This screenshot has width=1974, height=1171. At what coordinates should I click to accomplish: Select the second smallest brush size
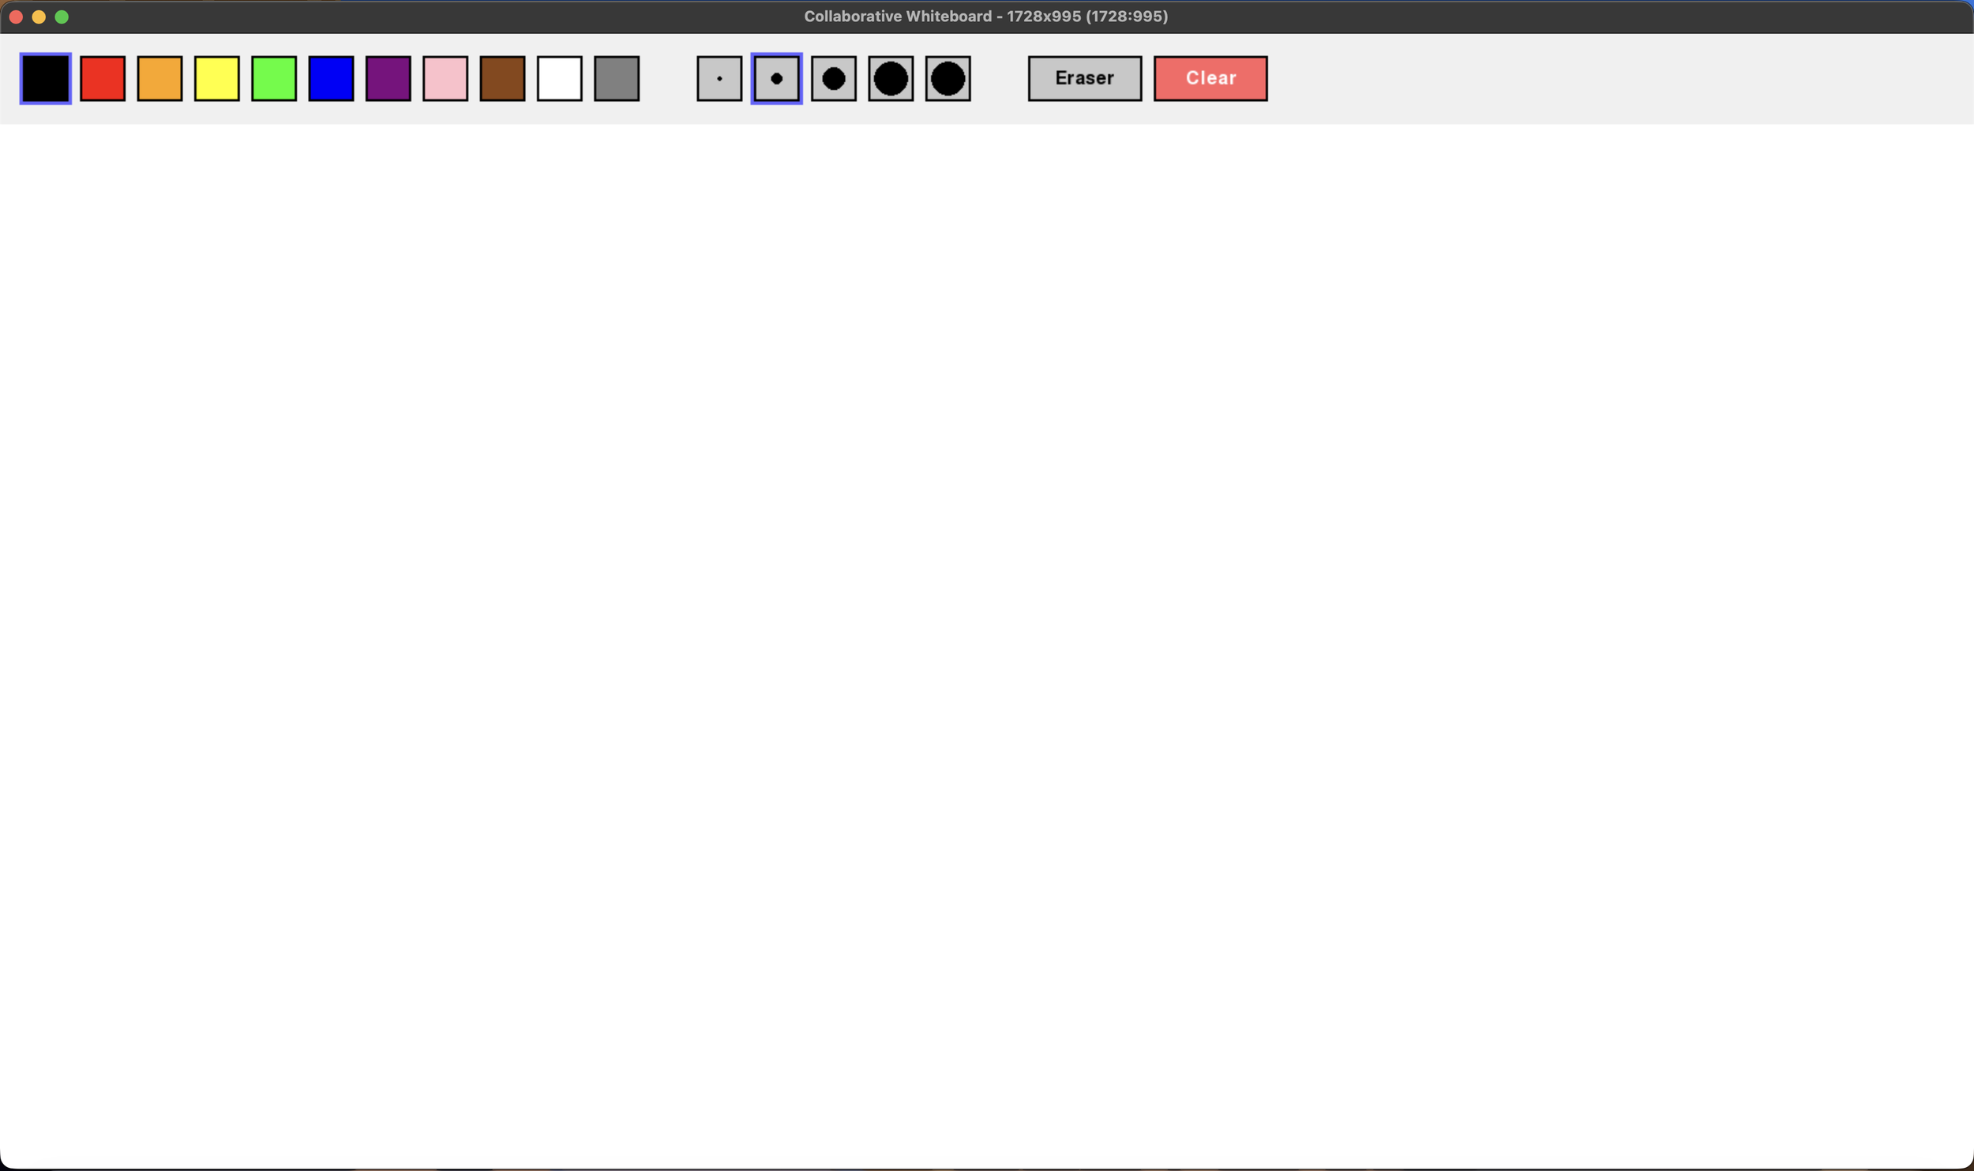pos(776,78)
